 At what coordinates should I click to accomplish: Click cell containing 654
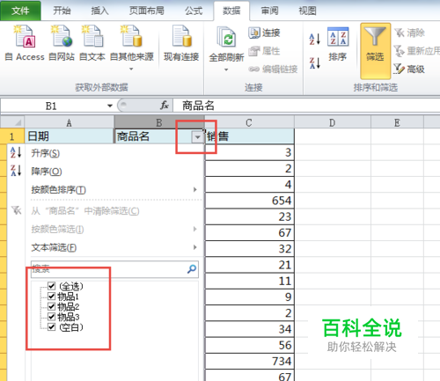coord(249,201)
